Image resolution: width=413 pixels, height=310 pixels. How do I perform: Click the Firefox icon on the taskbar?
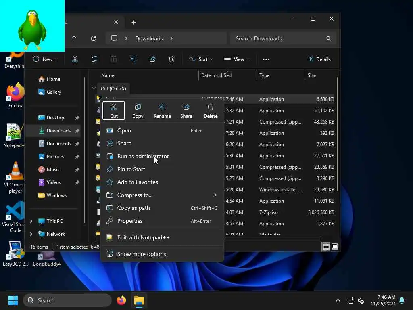point(121,300)
